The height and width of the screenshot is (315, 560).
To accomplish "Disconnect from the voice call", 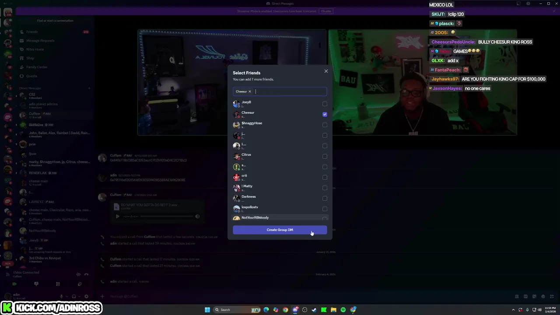I will [x=86, y=274].
